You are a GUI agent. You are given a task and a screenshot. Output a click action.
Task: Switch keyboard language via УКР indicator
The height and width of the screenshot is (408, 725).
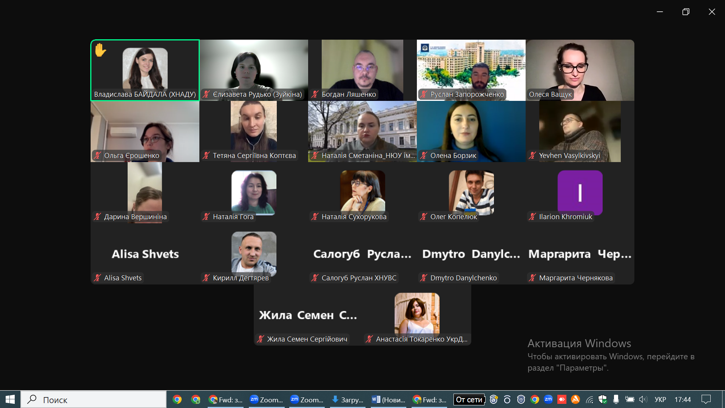(x=660, y=400)
